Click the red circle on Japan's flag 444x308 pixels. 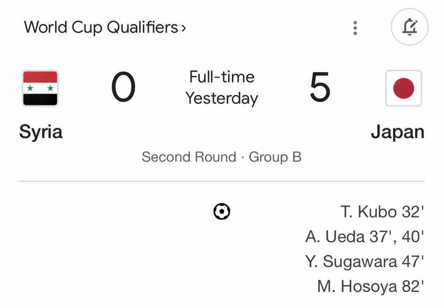pyautogui.click(x=403, y=88)
